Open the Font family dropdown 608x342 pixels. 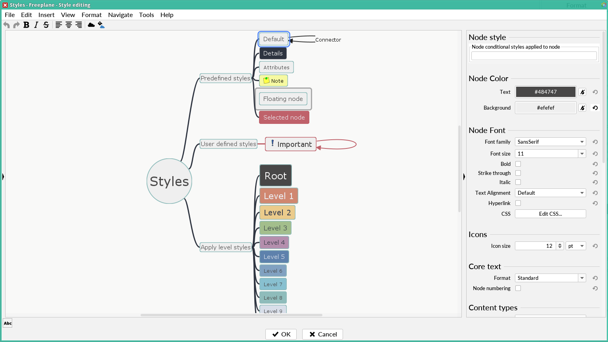pos(550,142)
